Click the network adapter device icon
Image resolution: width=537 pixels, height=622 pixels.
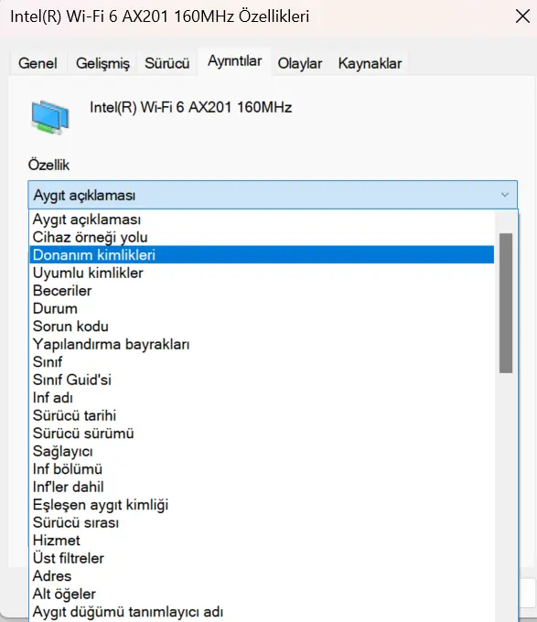pos(50,117)
